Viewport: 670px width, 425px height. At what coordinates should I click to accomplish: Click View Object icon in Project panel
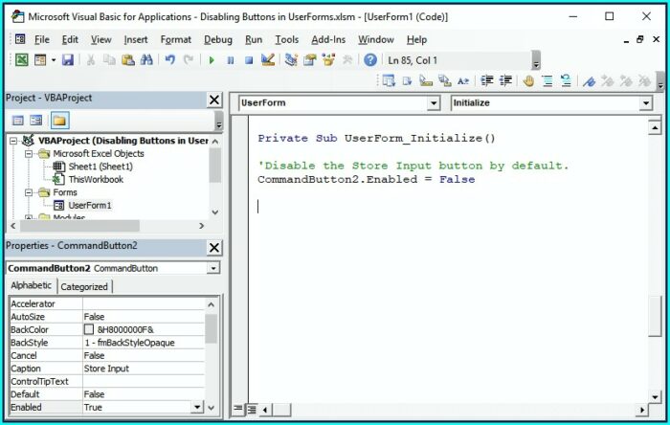point(36,121)
